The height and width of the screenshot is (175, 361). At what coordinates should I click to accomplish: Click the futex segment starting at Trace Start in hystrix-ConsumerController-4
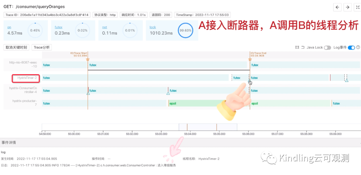click(128, 91)
